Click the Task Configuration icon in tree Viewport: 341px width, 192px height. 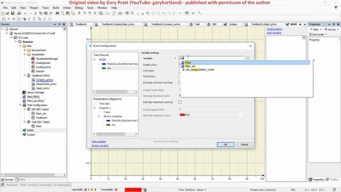pyautogui.click(x=25, y=105)
